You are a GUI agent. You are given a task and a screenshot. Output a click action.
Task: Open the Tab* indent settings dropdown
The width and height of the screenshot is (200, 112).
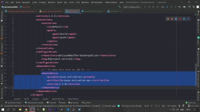click(163, 106)
